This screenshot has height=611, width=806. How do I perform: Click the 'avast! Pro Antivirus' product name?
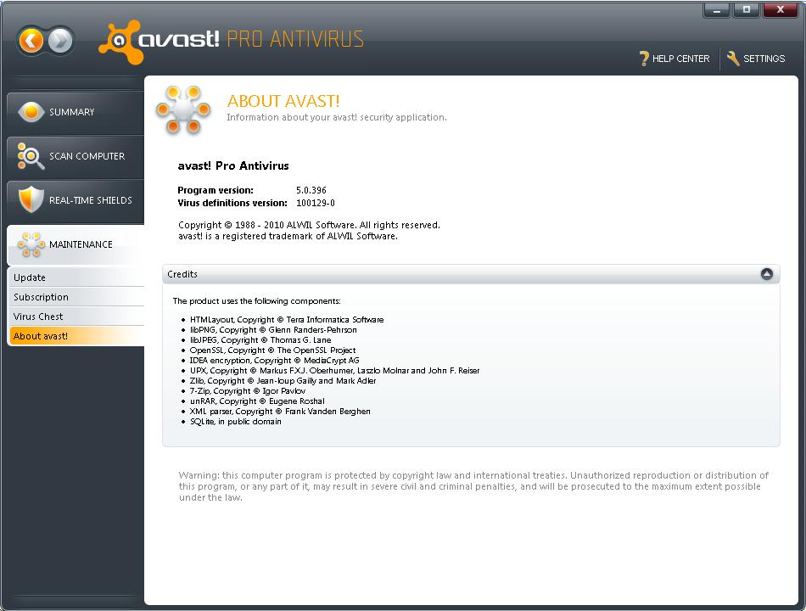click(233, 165)
